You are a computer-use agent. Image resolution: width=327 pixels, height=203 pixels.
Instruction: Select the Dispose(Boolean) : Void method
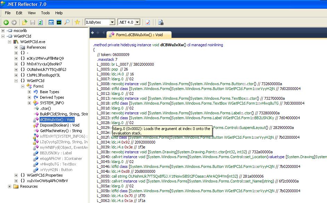tap(60, 125)
